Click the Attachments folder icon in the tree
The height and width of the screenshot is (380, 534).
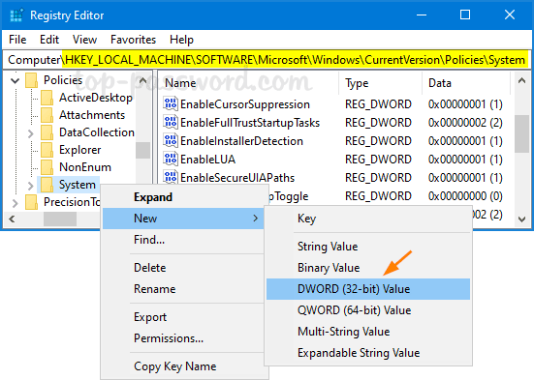[47, 115]
